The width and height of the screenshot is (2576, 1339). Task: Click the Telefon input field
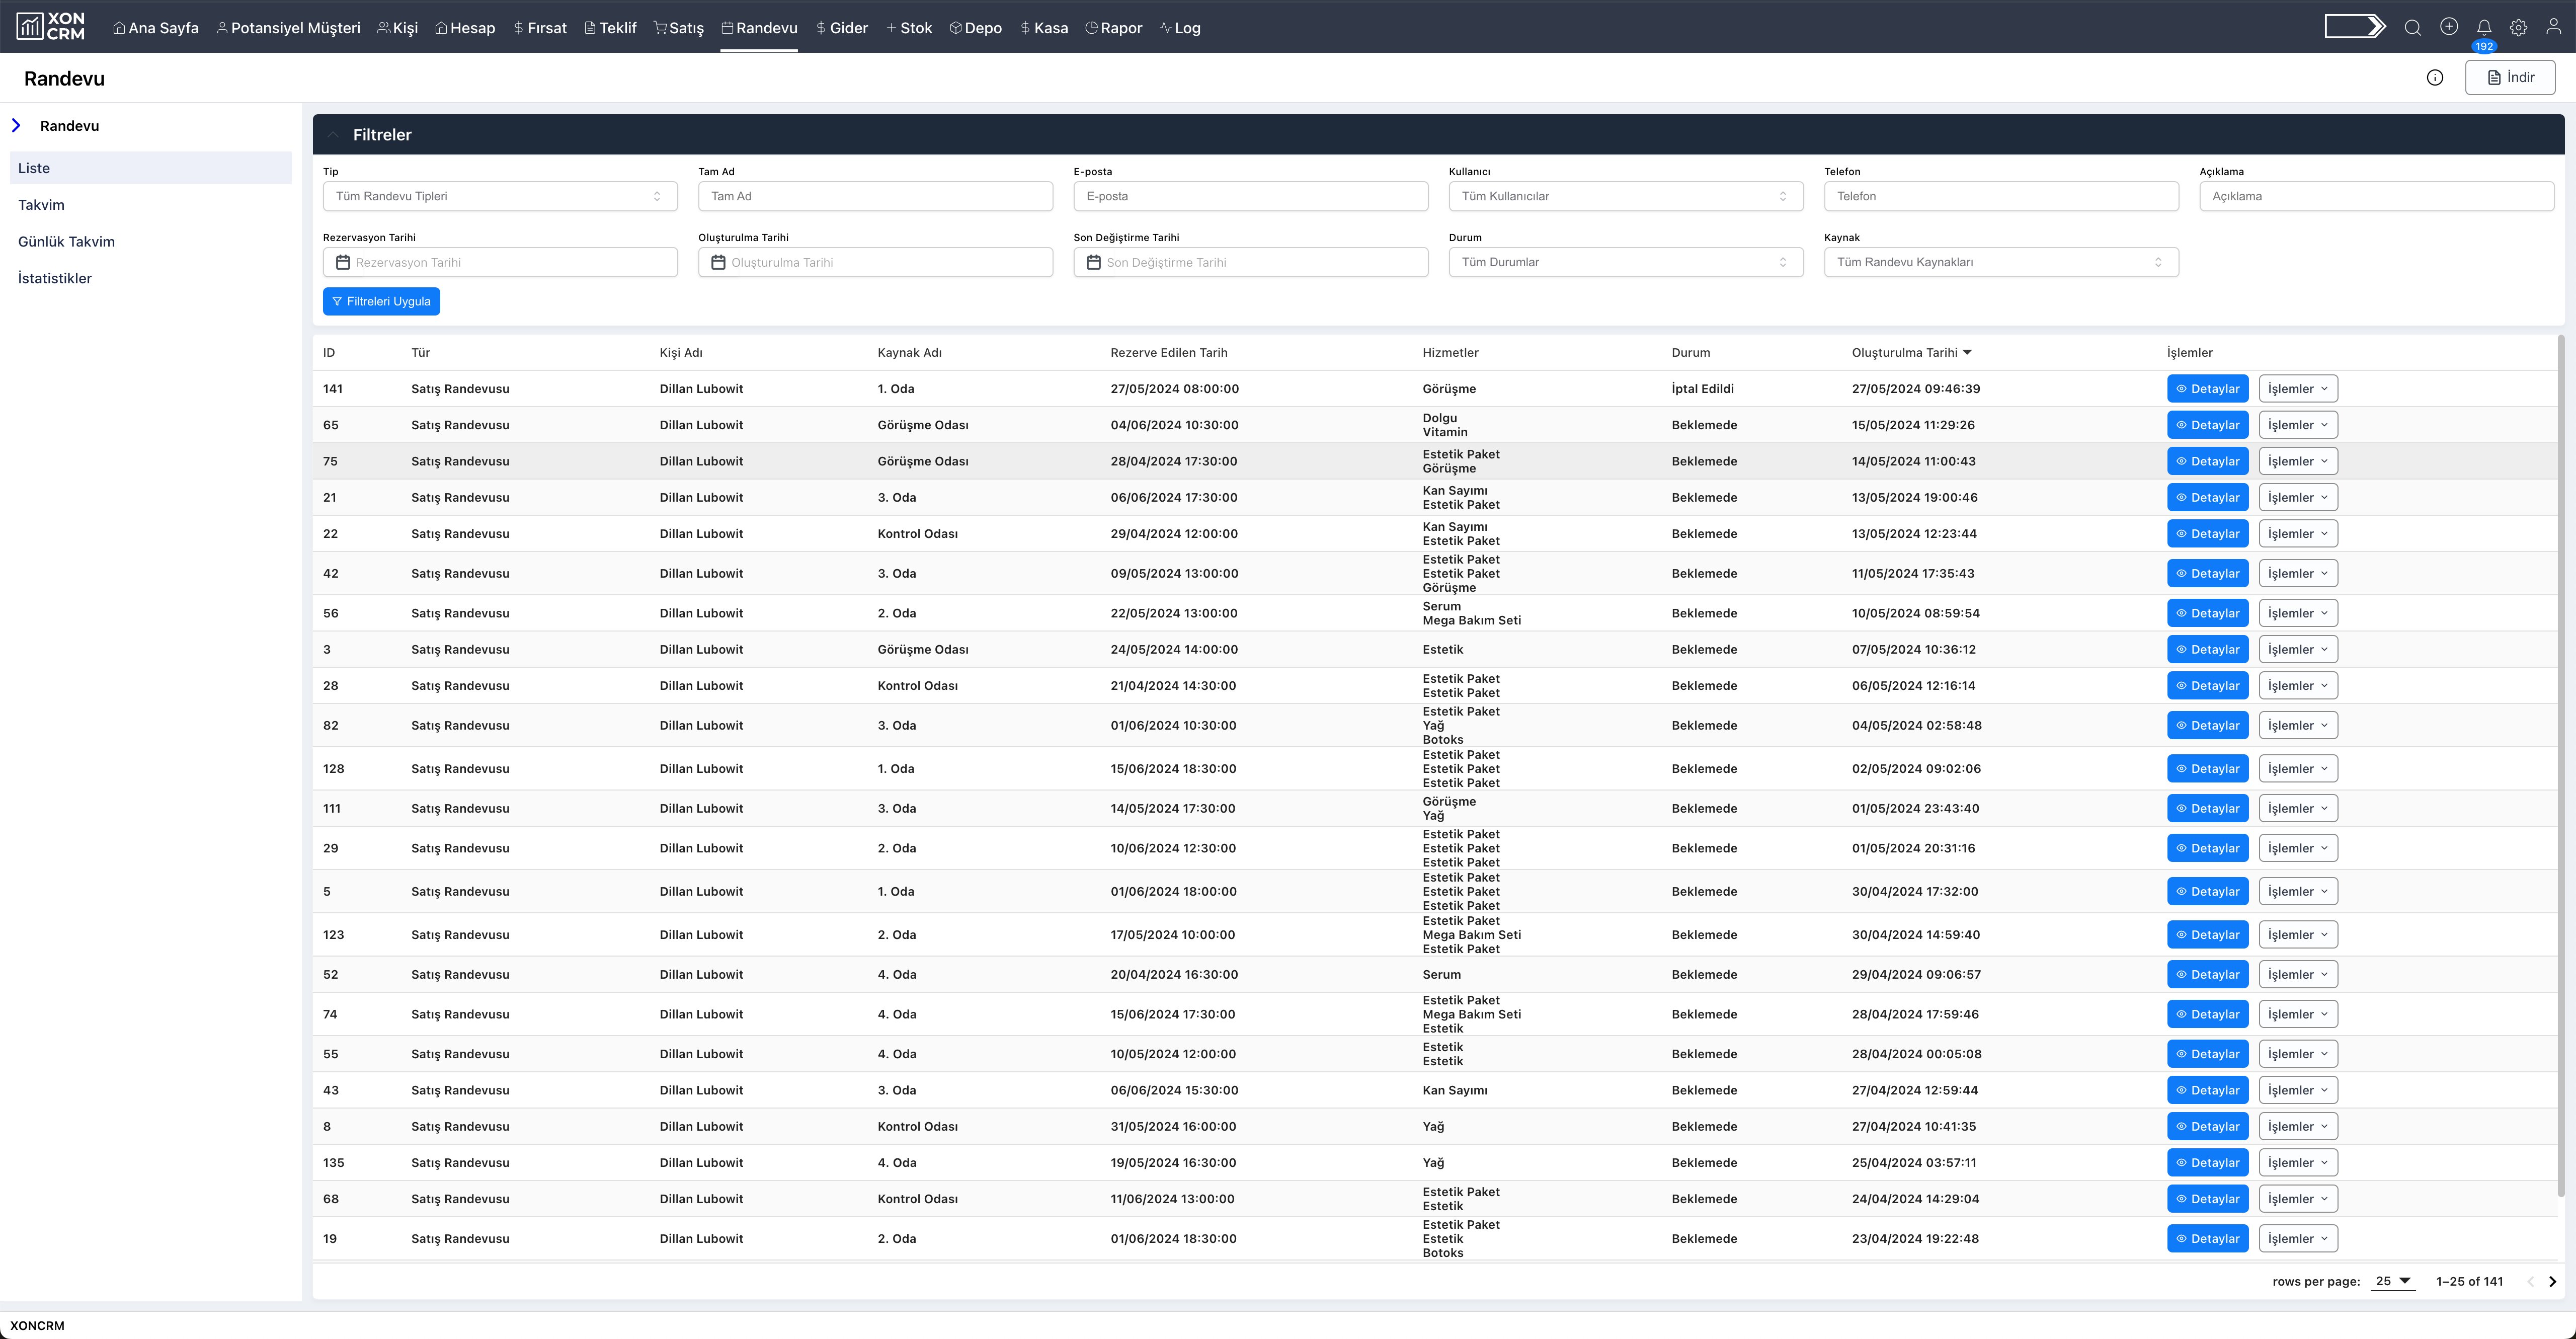click(2001, 196)
